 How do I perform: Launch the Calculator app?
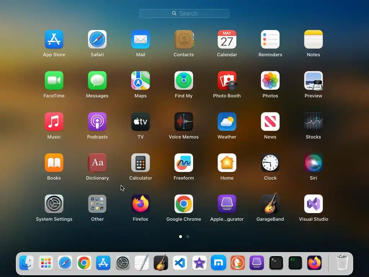[141, 163]
